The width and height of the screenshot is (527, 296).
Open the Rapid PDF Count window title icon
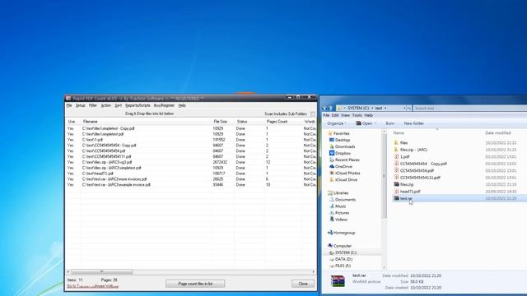pos(68,99)
